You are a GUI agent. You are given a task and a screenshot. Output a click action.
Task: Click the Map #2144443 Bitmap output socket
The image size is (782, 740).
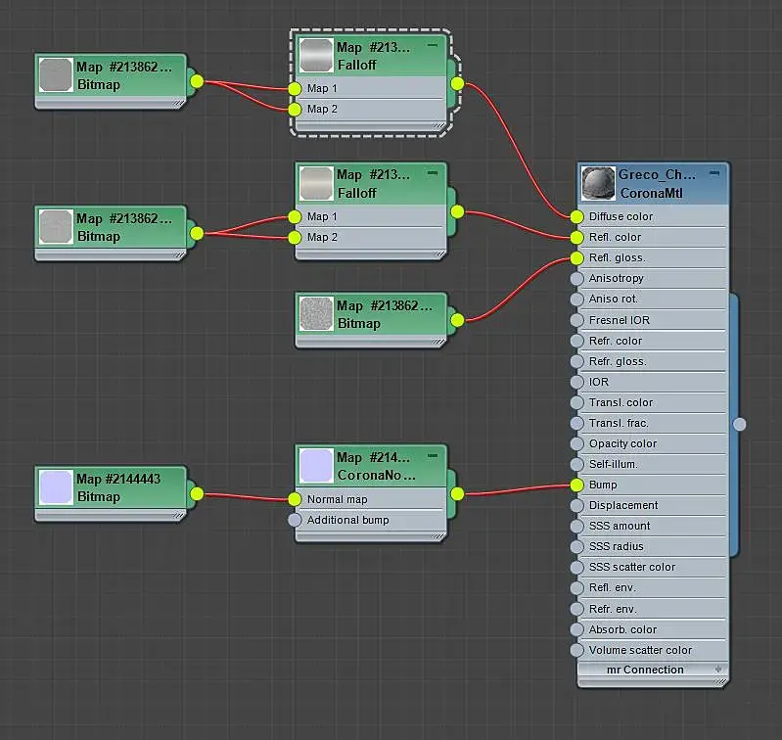pyautogui.click(x=197, y=493)
